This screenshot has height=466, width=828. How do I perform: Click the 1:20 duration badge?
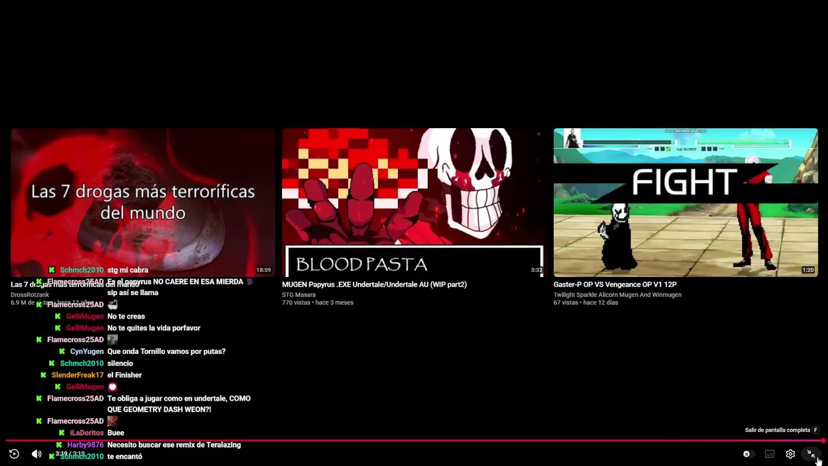[808, 270]
